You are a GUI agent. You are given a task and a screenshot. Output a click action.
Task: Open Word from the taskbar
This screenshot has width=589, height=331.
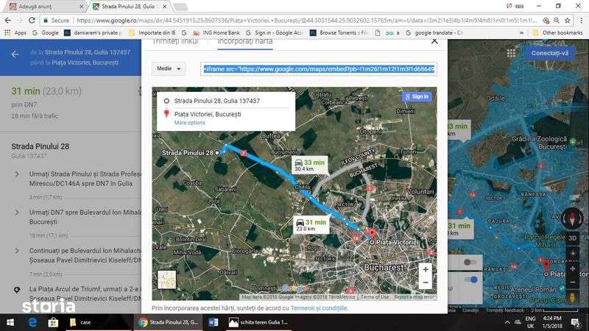(213, 322)
